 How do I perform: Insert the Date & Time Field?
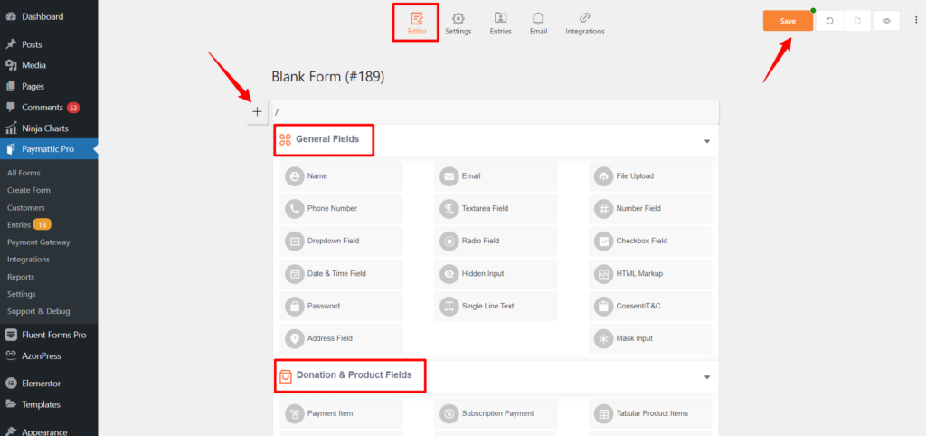pos(341,273)
